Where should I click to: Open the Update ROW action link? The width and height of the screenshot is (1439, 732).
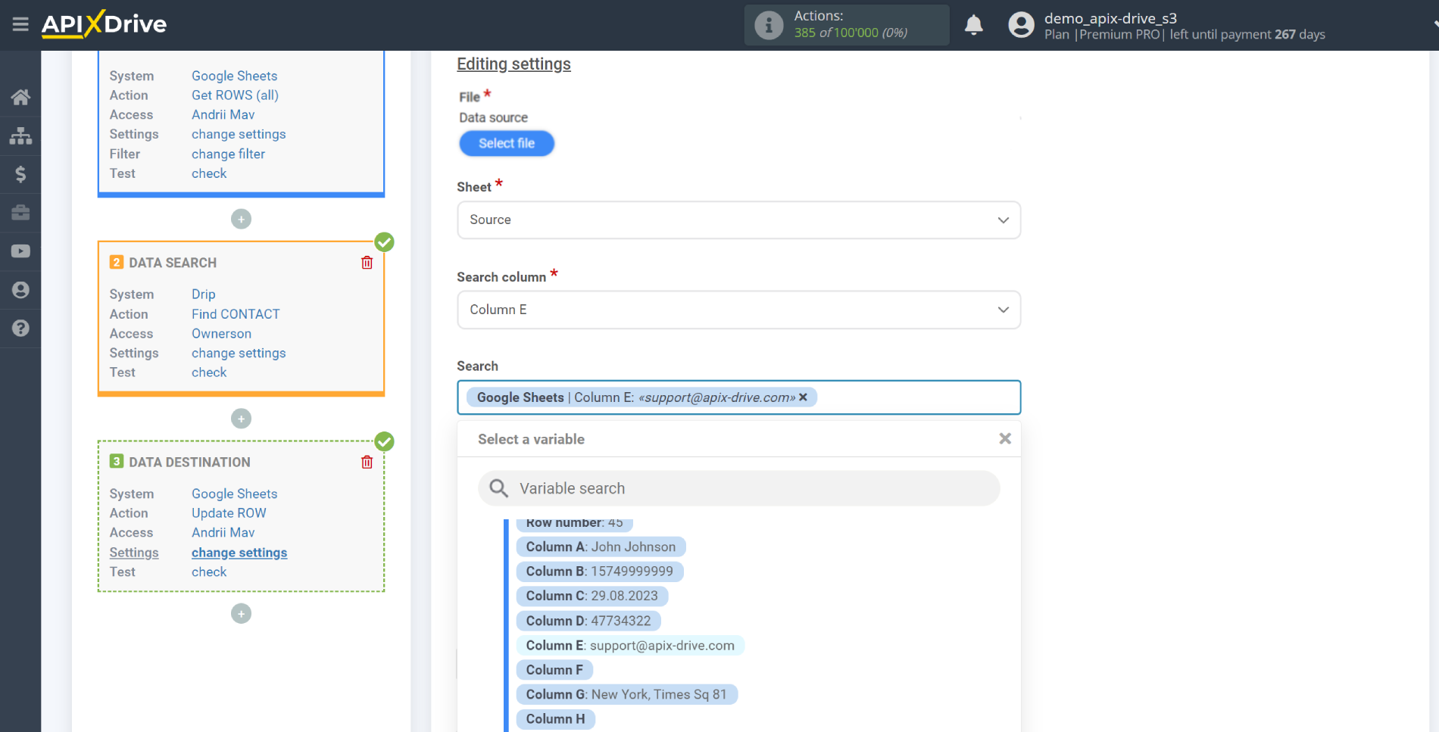[229, 513]
